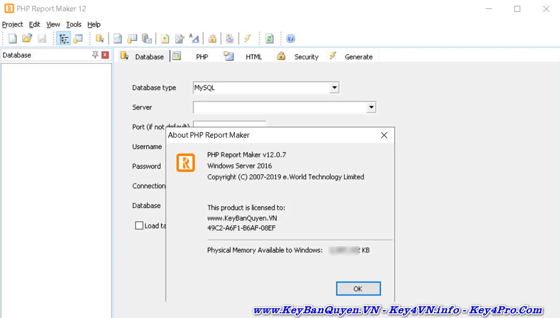Open the Edit menu
Viewport: 560px width, 318px height.
coord(35,24)
